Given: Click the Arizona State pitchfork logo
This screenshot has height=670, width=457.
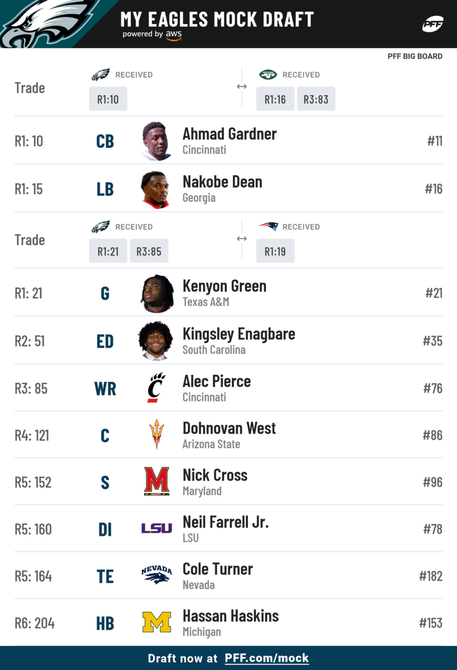Looking at the screenshot, I should click(x=156, y=435).
